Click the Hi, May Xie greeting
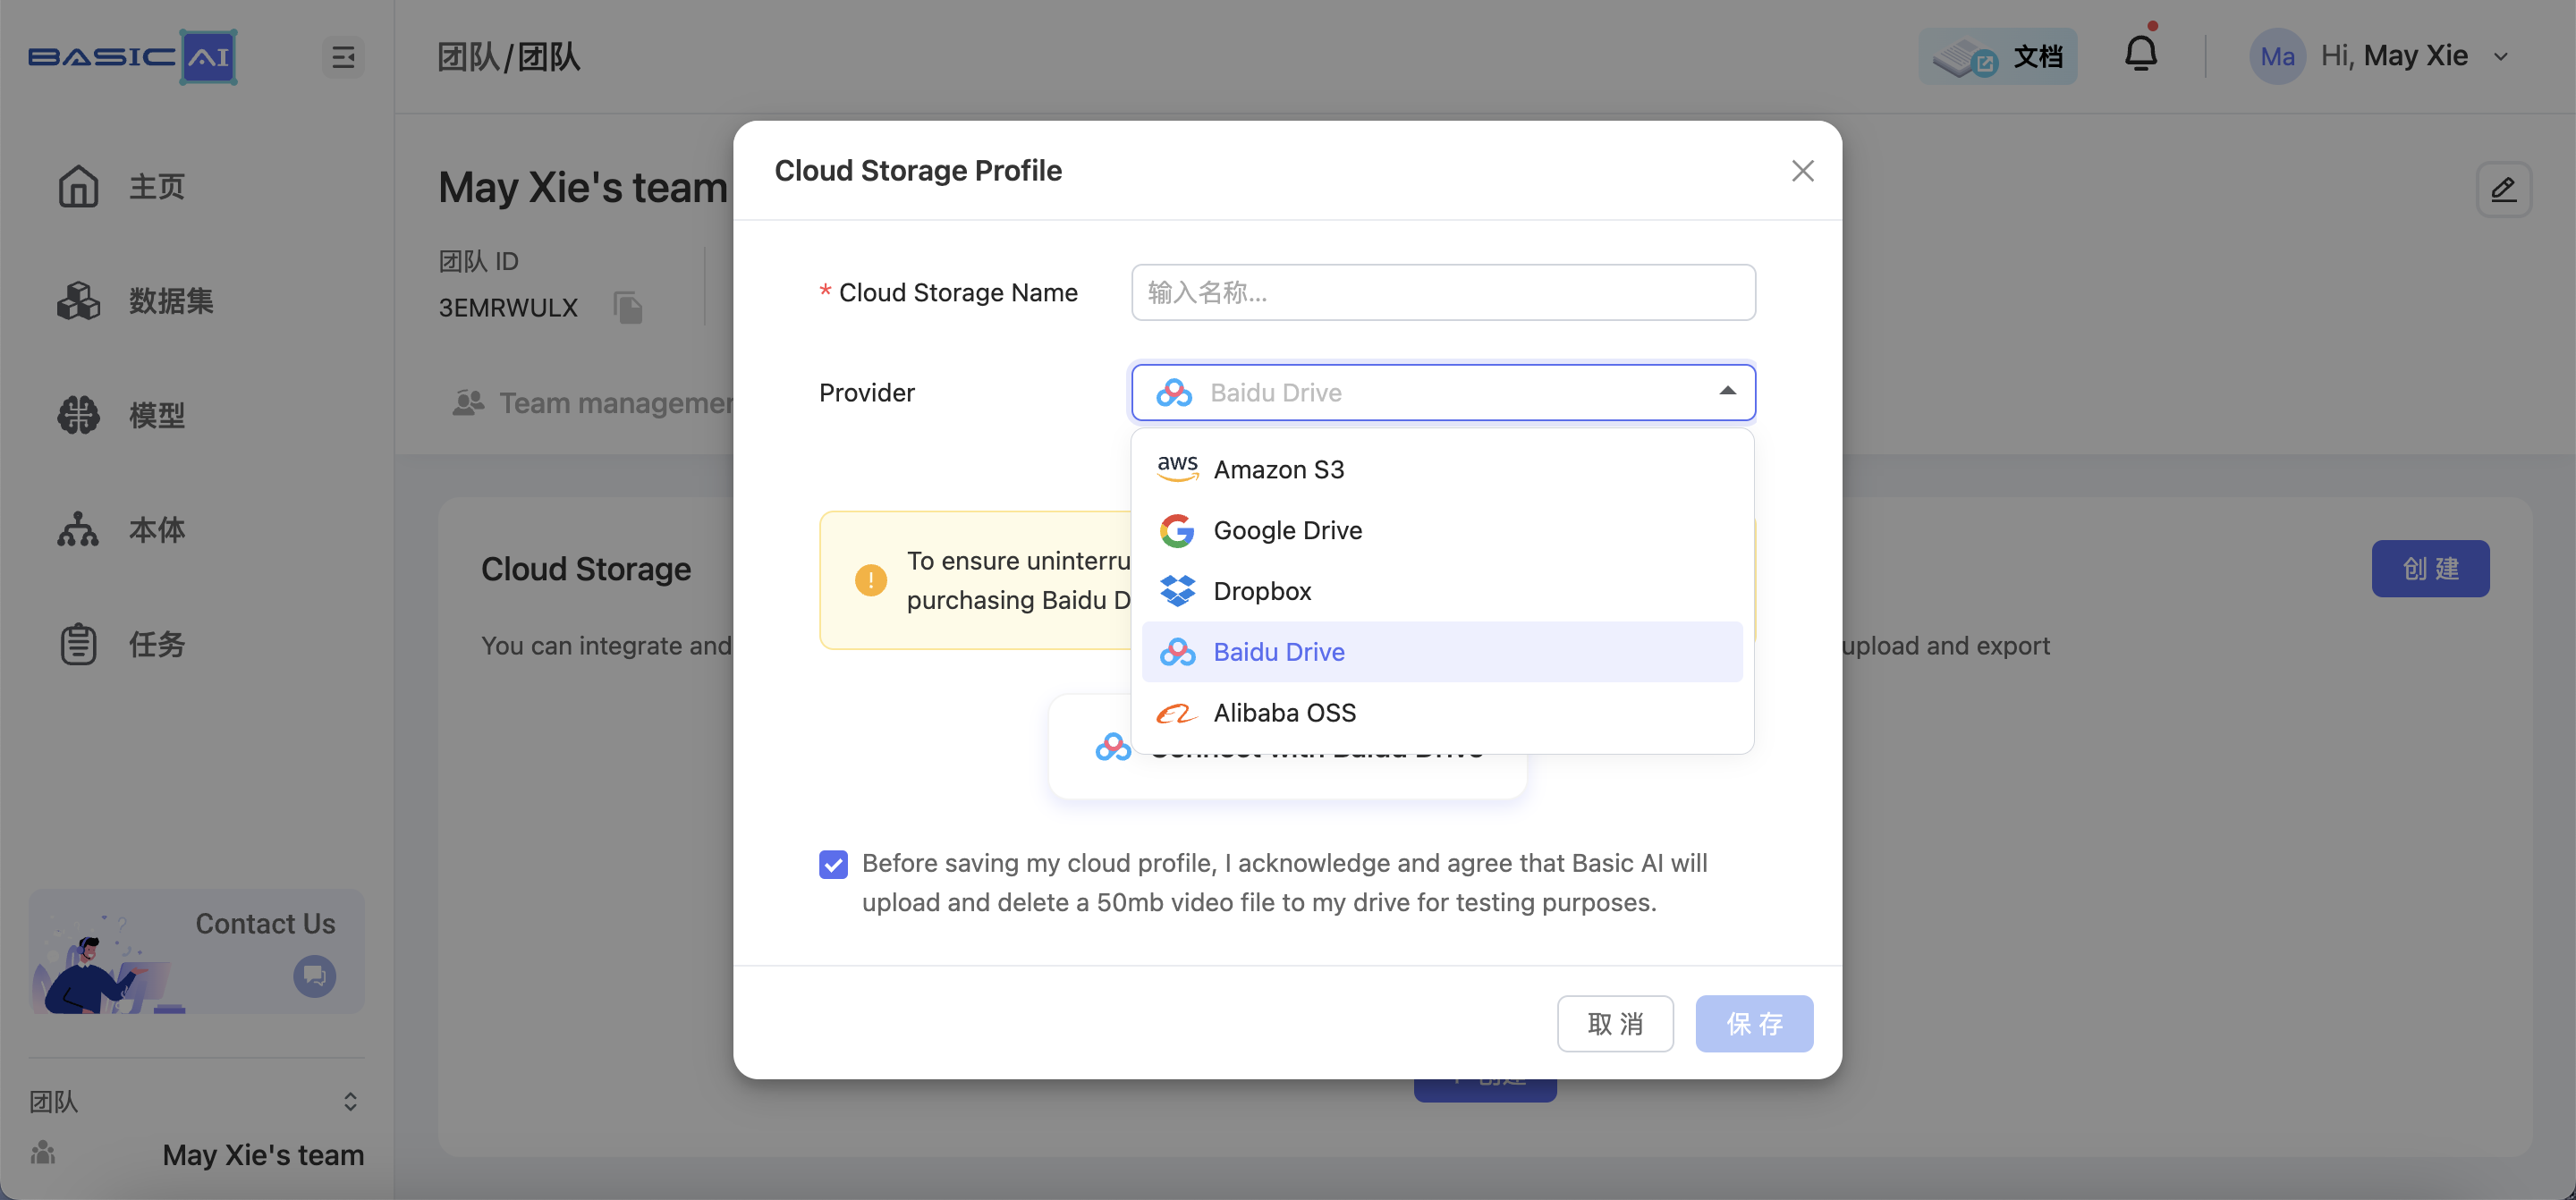 2394,56
